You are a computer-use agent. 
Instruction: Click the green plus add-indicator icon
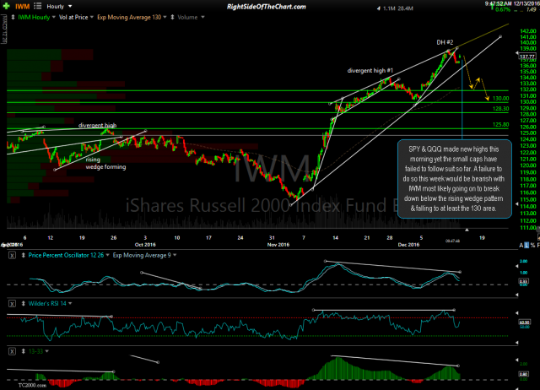(6, 6)
